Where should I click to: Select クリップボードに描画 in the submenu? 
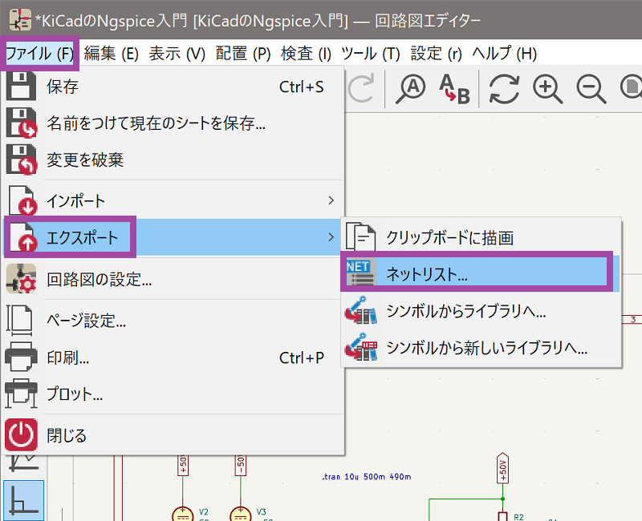coord(481,237)
